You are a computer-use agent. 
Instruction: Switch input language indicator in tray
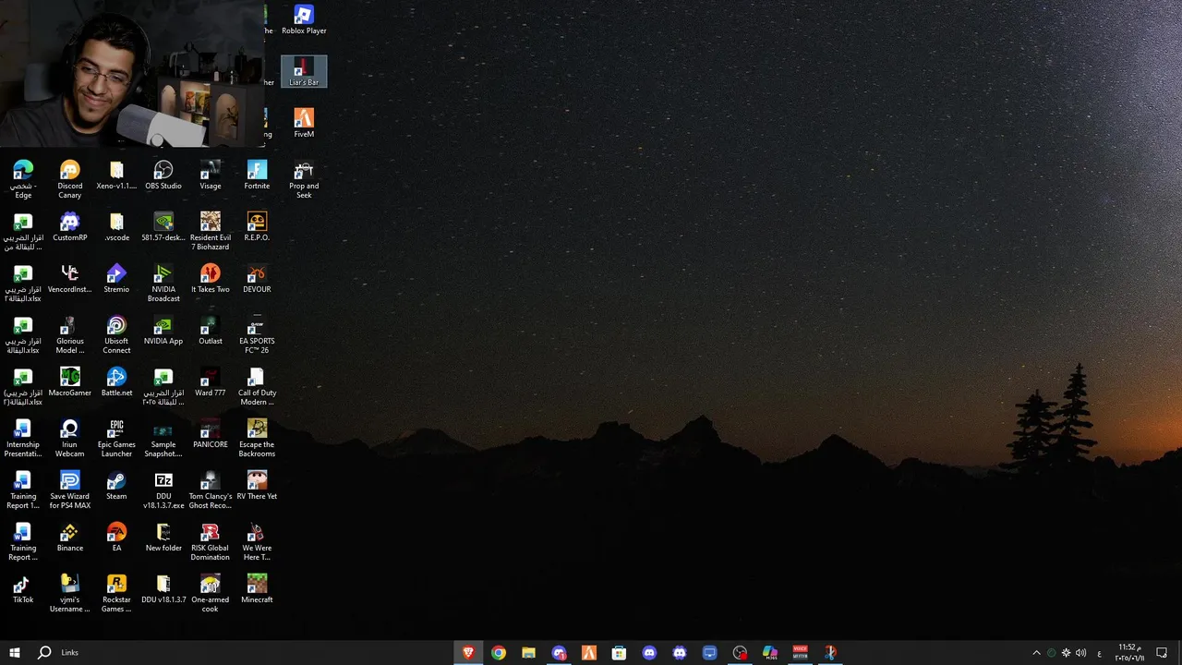tap(1099, 653)
